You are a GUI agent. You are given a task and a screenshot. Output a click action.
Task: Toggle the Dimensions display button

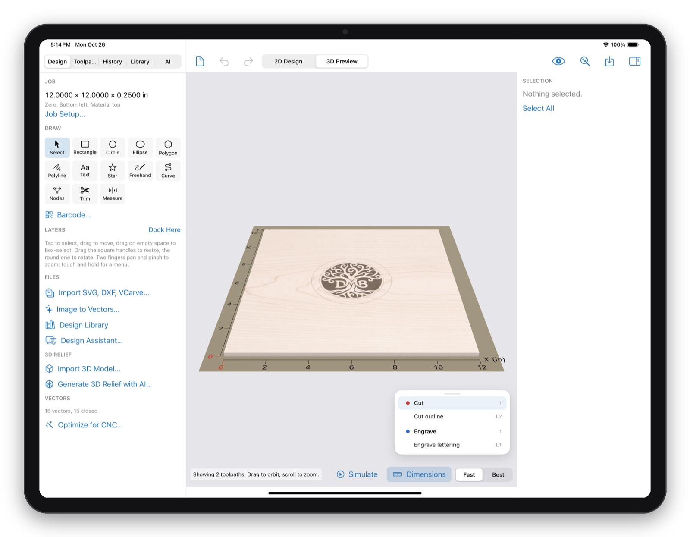(419, 474)
